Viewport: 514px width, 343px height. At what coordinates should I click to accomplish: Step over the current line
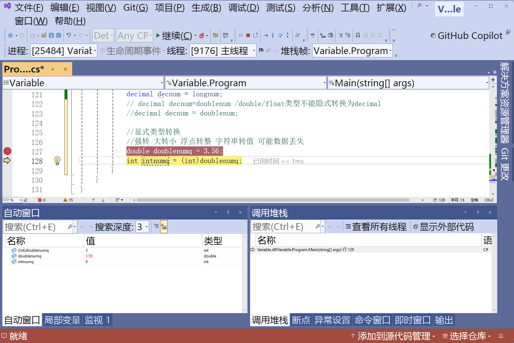tap(280, 35)
